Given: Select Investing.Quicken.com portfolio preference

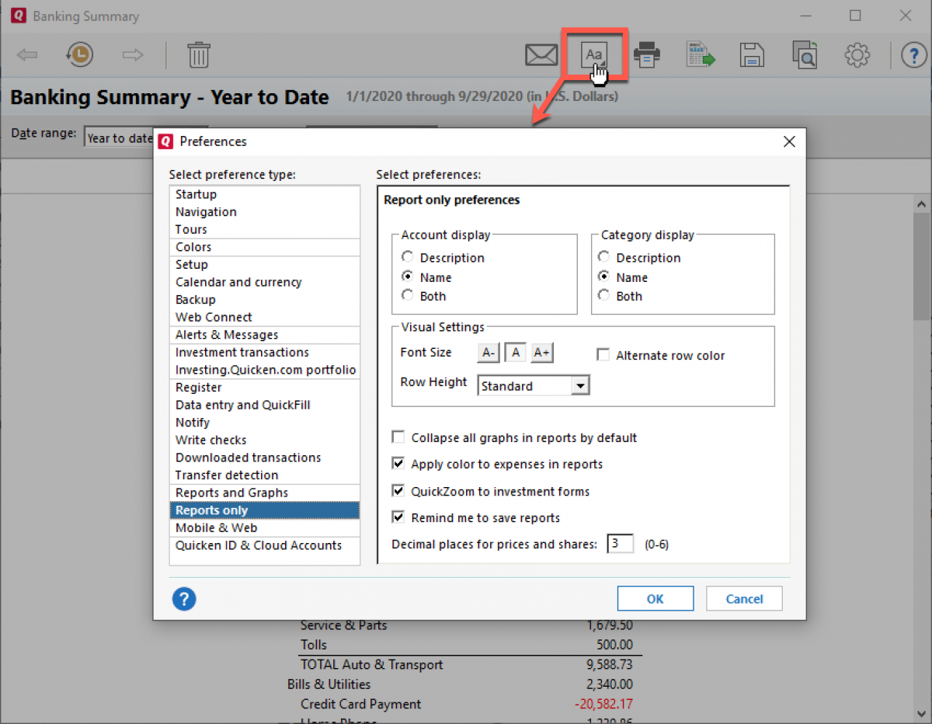Looking at the screenshot, I should point(264,370).
